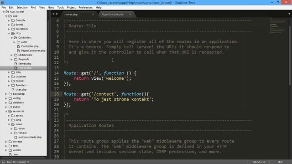Open tab list dropdown arrow
This screenshot has height=164, width=292.
tap(289, 14)
